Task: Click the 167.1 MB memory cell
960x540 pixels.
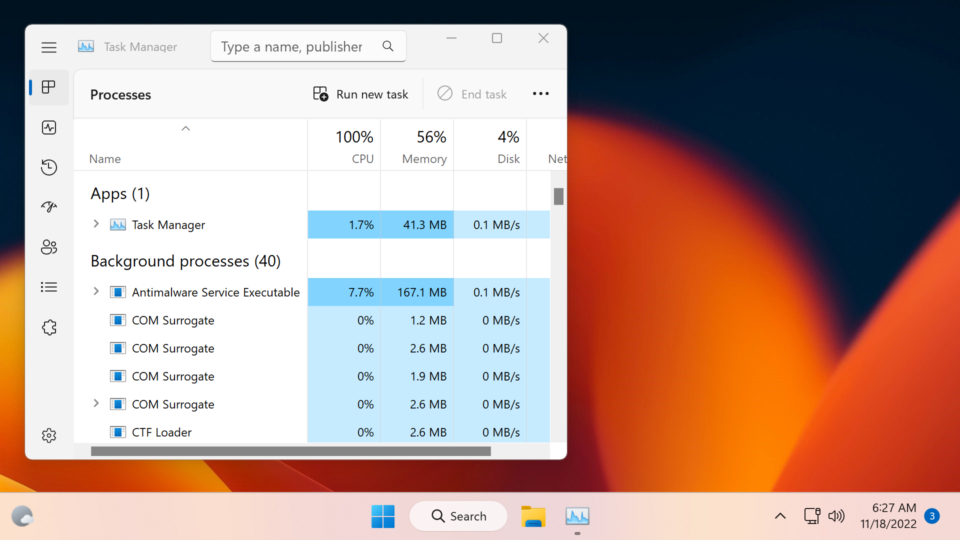Action: 417,292
